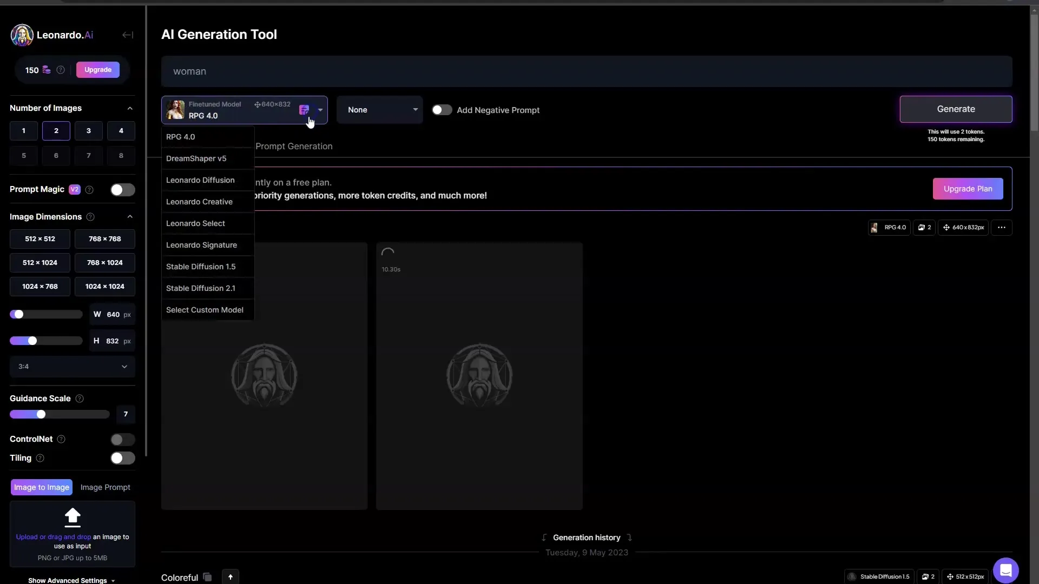Image resolution: width=1039 pixels, height=584 pixels.
Task: Click the Generate button
Action: (x=956, y=108)
